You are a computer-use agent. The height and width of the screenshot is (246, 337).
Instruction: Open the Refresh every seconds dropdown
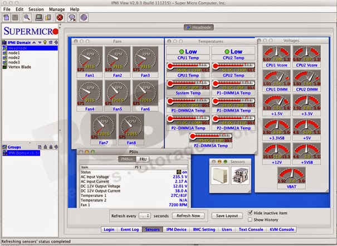click(145, 216)
